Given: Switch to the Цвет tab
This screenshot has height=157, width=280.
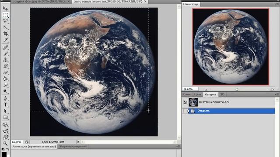Looking at the screenshot, I should [197, 94].
